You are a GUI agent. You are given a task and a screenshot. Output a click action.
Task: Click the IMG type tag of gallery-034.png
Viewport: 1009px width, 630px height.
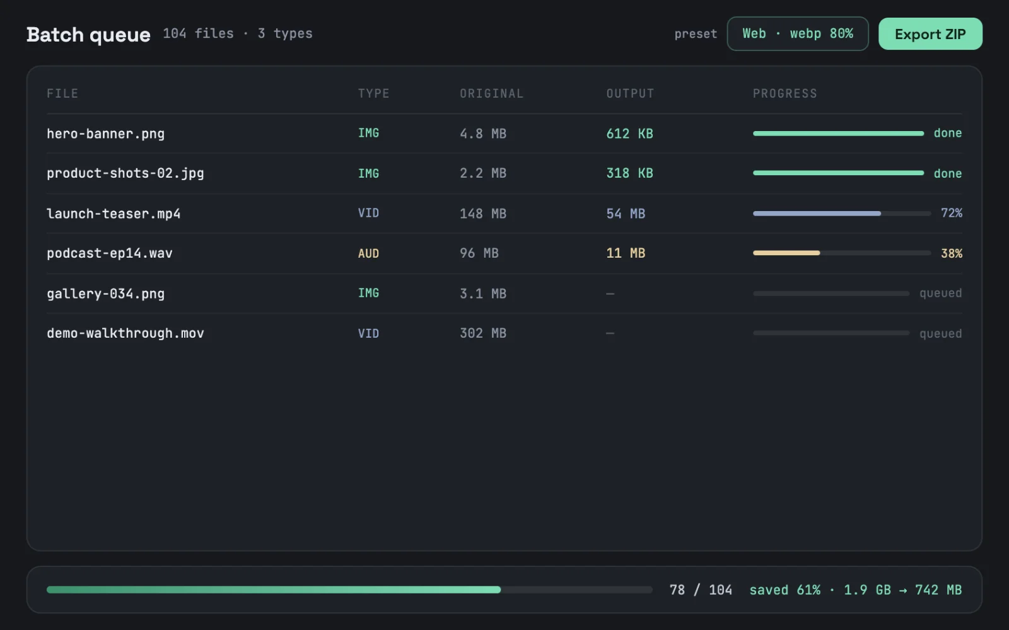click(x=368, y=293)
